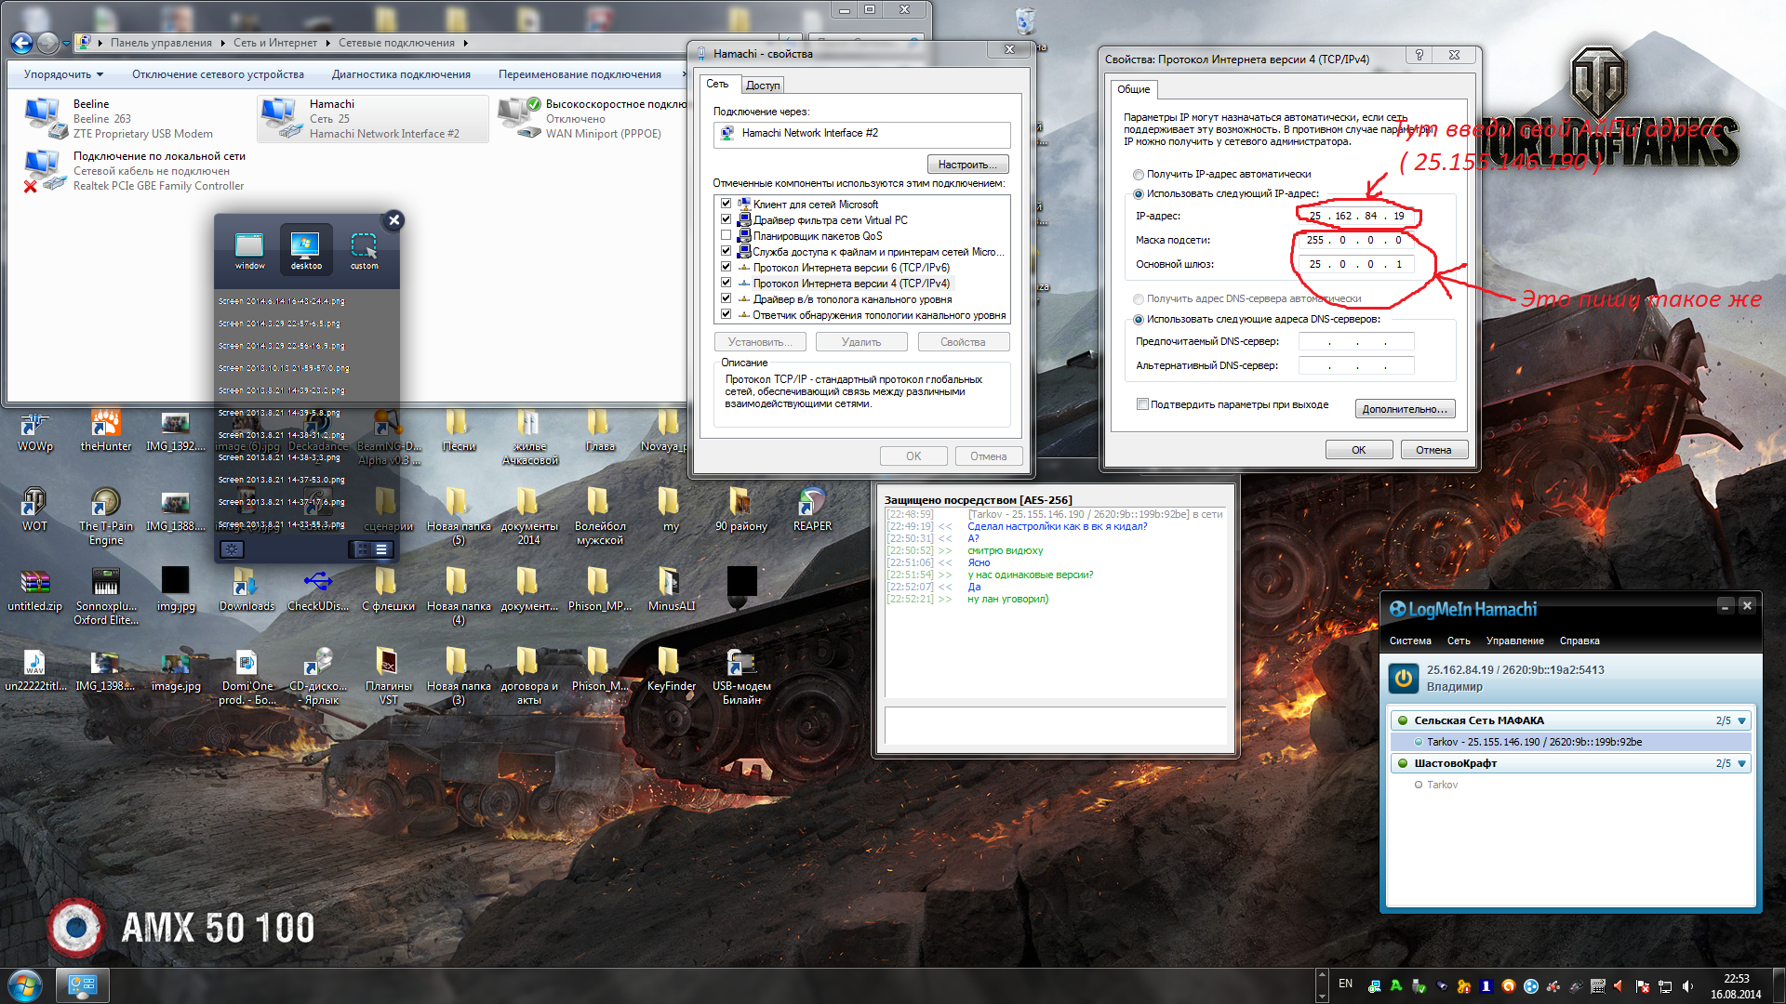Check Подтвердить параметры при выходе
This screenshot has height=1004, width=1786.
coord(1142,404)
